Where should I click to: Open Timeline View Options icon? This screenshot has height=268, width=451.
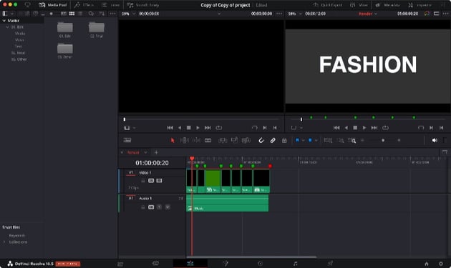pyautogui.click(x=127, y=140)
